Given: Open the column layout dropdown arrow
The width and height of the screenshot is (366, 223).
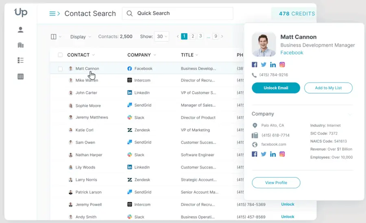Looking at the screenshot, I should coord(60,37).
